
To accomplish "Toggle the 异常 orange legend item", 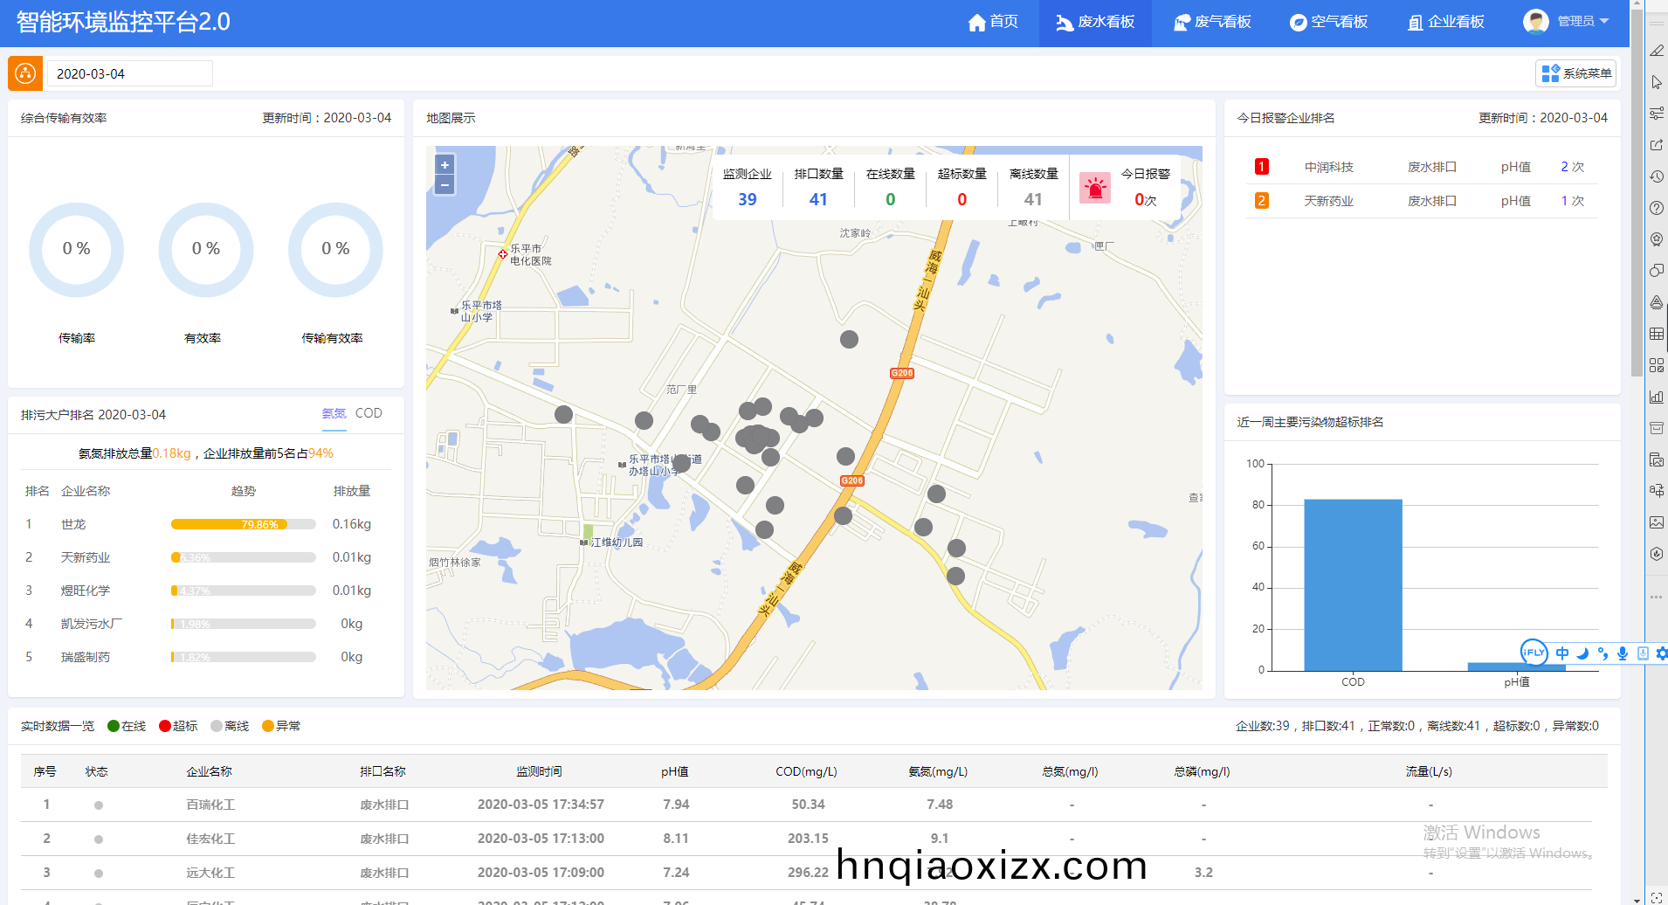I will pos(281,726).
